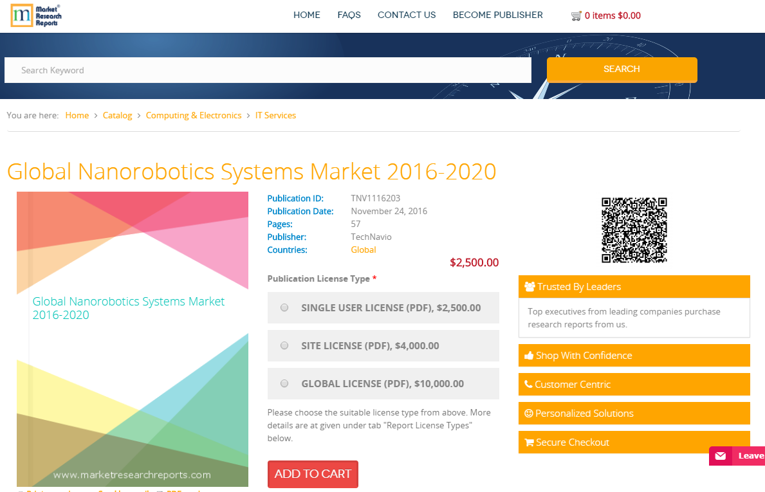This screenshot has width=765, height=492.
Task: Click inside the Search Keyword field
Action: tap(268, 69)
